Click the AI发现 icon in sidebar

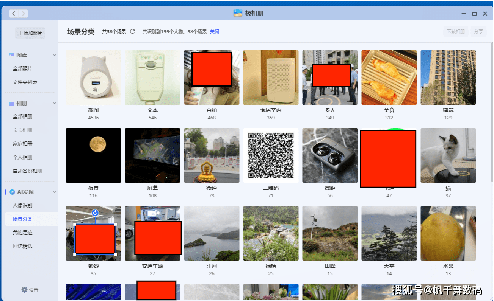(12, 192)
